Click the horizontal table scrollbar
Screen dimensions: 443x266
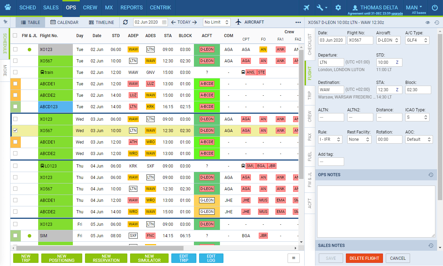pyautogui.click(x=100, y=248)
